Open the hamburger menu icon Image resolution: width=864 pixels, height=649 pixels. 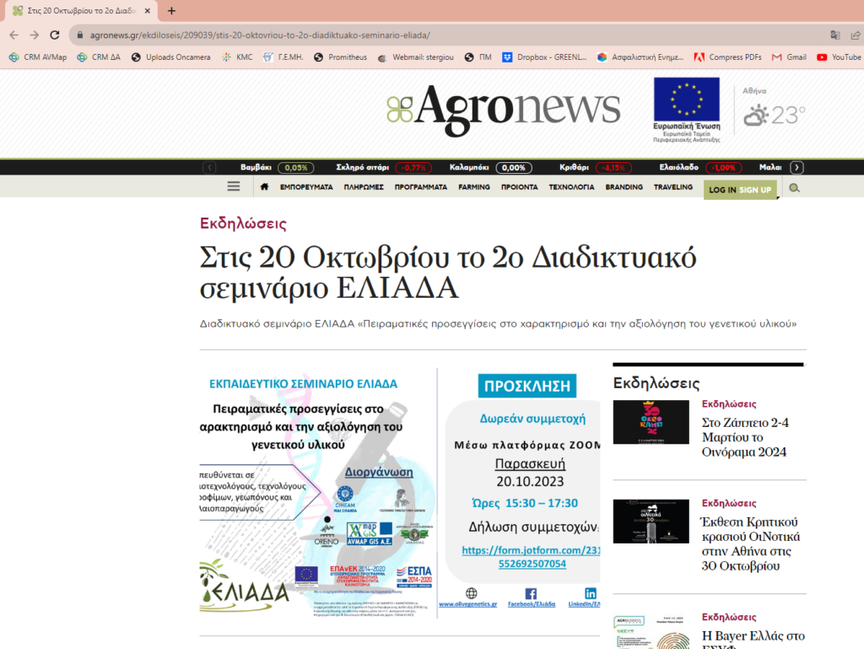coord(234,187)
